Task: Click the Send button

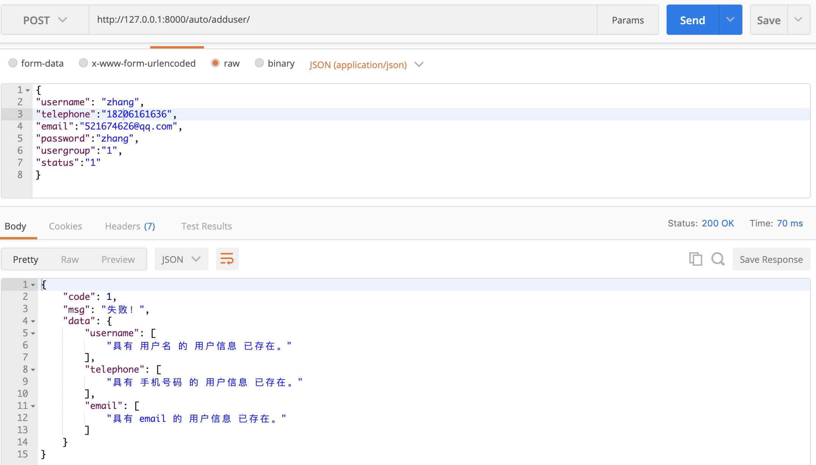Action: click(692, 20)
